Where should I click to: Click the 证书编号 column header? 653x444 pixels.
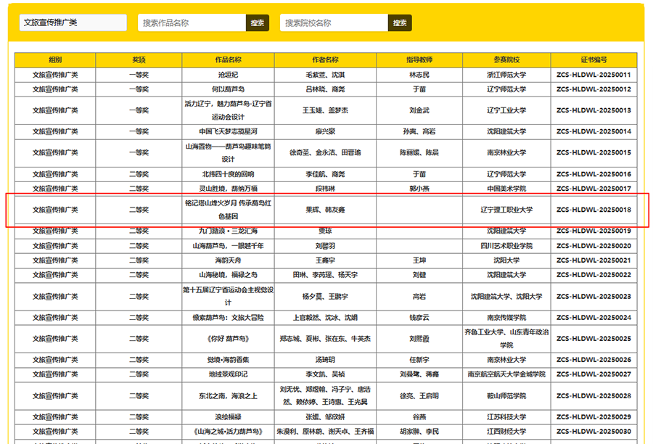[594, 60]
